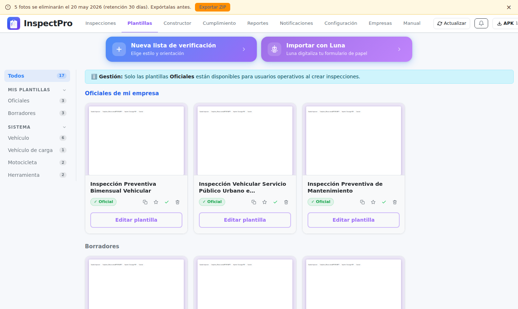Switch to the Cumplimiento tab
The image size is (518, 309).
(219, 23)
